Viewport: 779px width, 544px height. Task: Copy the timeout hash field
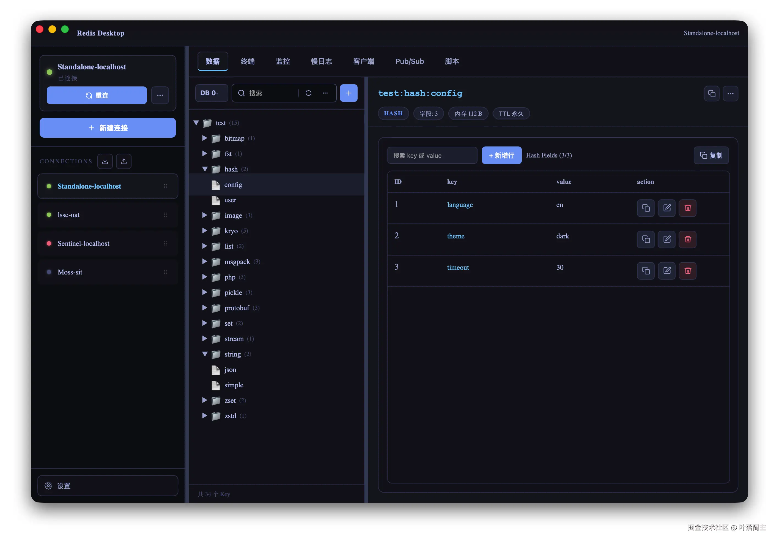(646, 271)
